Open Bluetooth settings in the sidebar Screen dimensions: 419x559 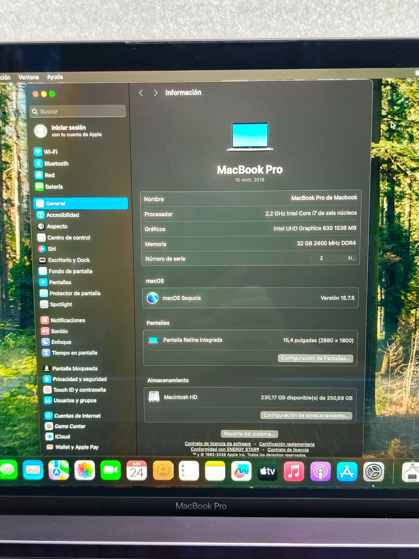tap(51, 164)
